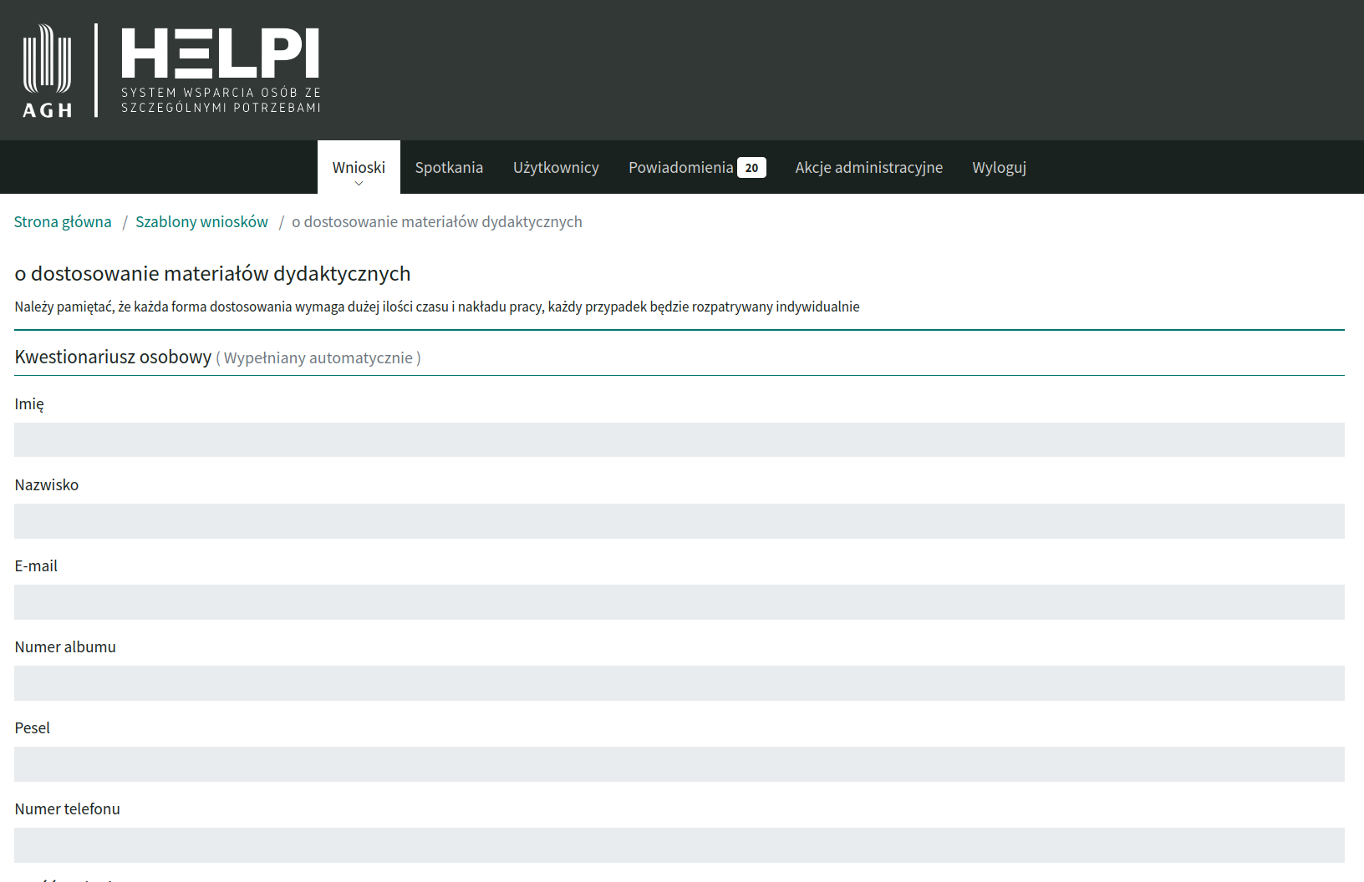The height and width of the screenshot is (882, 1364).
Task: Click the '( Wypełniany automatycznie )' note
Action: [318, 358]
